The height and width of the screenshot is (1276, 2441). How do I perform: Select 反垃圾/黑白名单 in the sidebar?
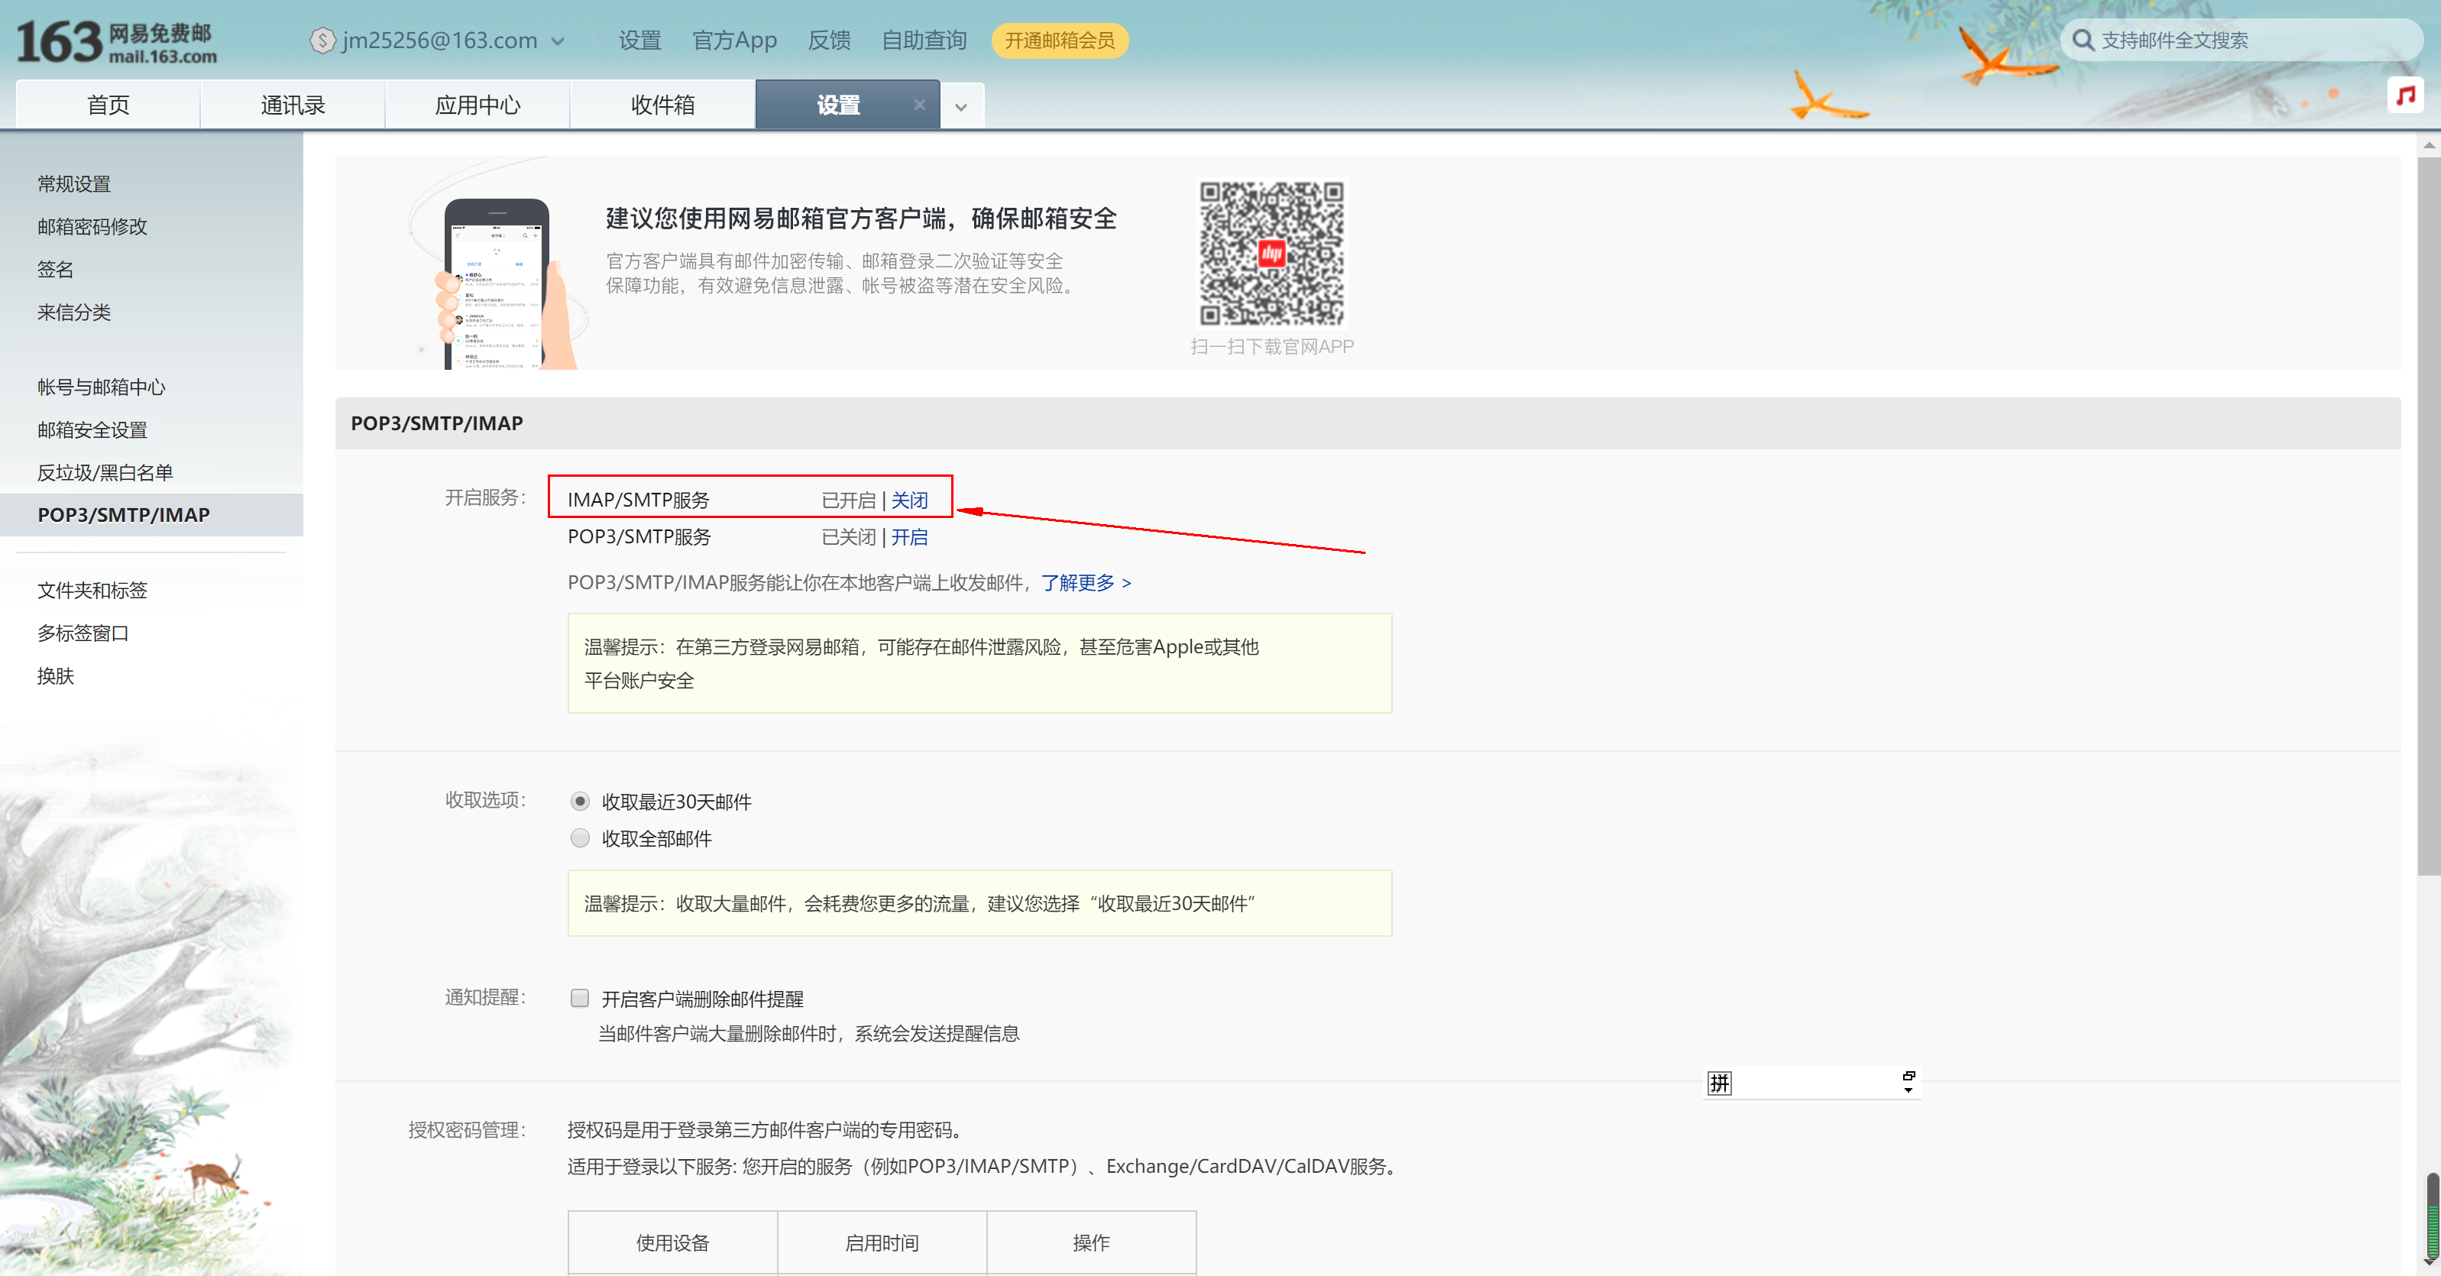[105, 472]
